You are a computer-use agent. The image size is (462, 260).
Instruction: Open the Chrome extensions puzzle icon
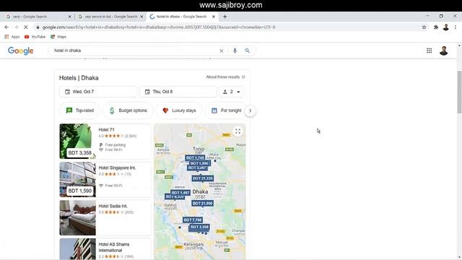(436, 27)
